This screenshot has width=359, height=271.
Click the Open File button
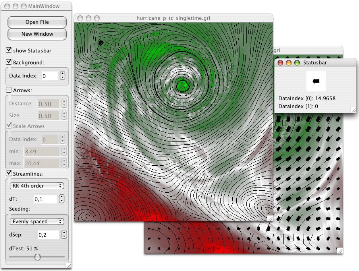[x=37, y=22]
